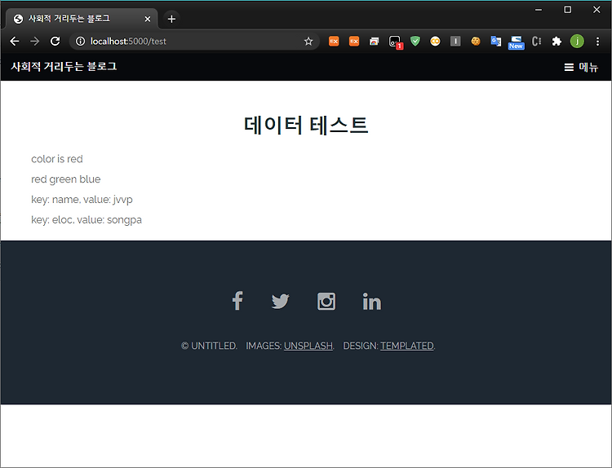
Task: Open the Twitter footer icon
Action: click(280, 301)
